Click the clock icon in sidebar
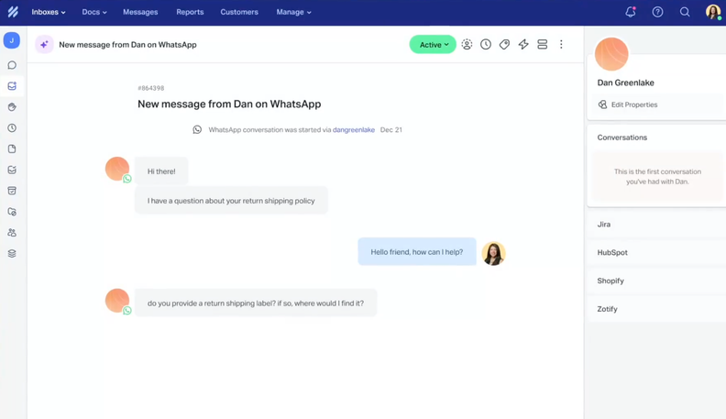The width and height of the screenshot is (726, 419). (12, 127)
